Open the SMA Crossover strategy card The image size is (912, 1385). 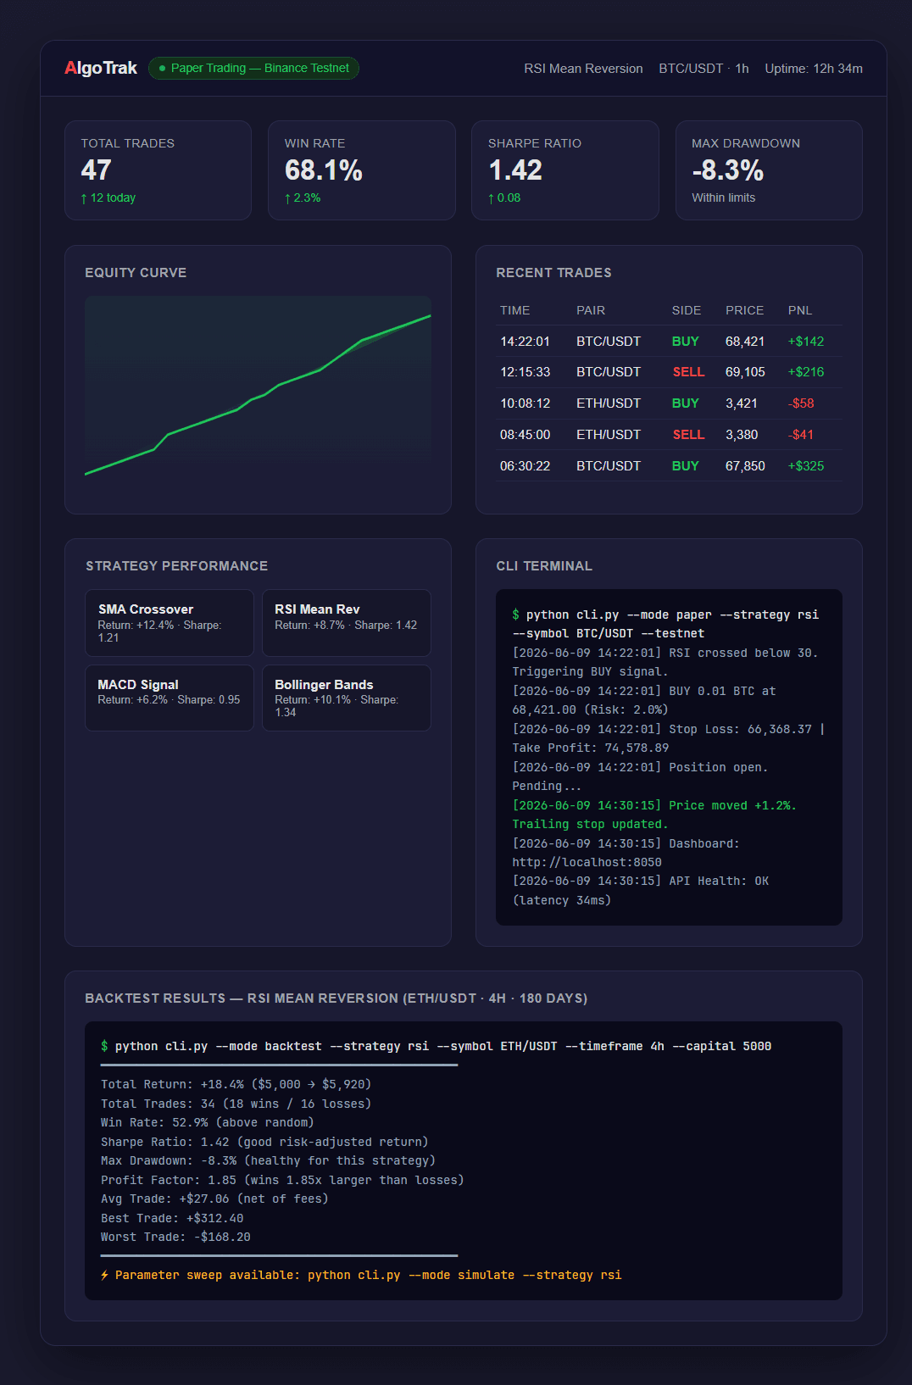tap(170, 623)
